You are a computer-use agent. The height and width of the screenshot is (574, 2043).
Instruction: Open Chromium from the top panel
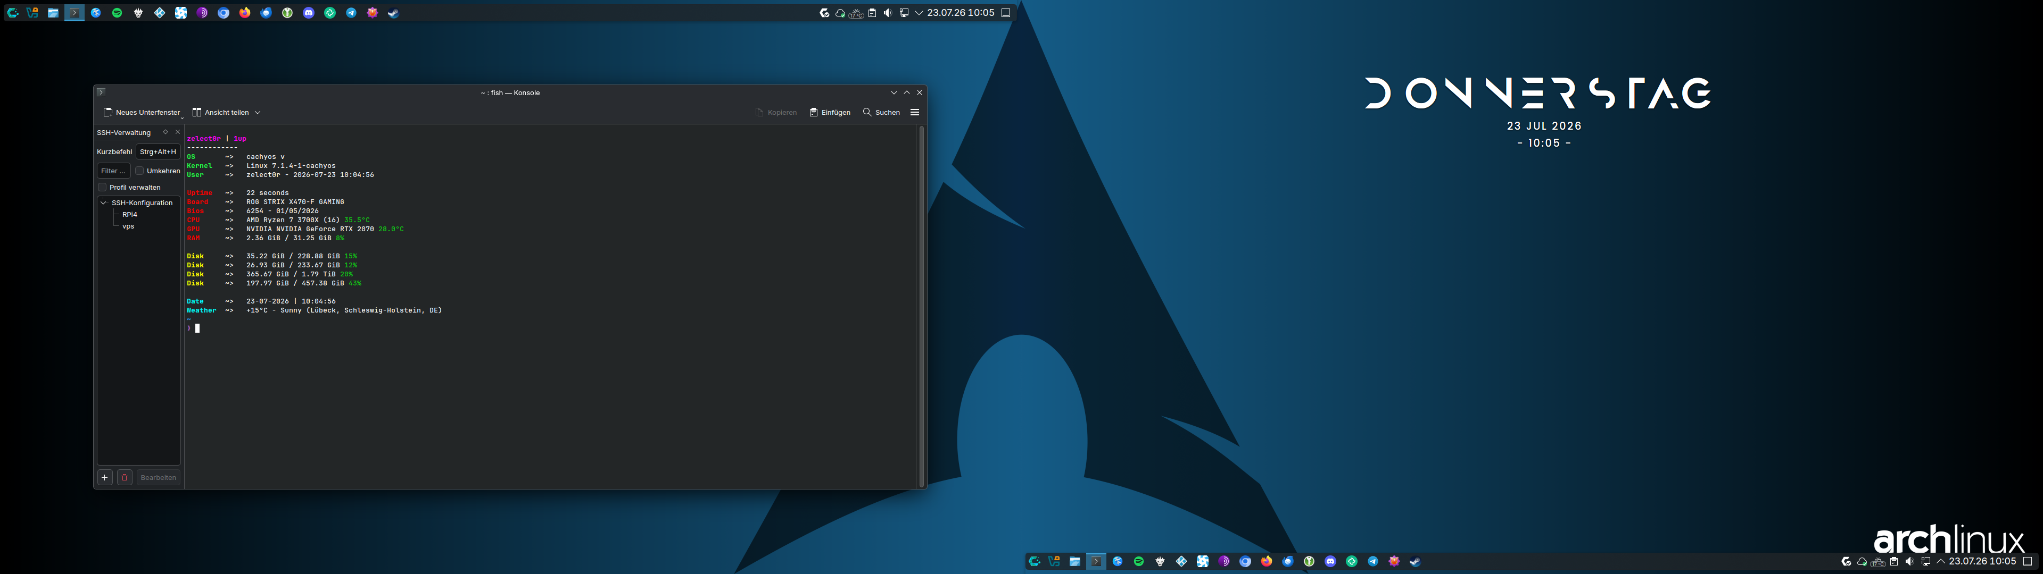click(224, 13)
